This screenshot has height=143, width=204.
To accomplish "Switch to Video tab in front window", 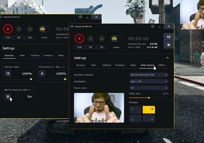I will pos(133,65).
